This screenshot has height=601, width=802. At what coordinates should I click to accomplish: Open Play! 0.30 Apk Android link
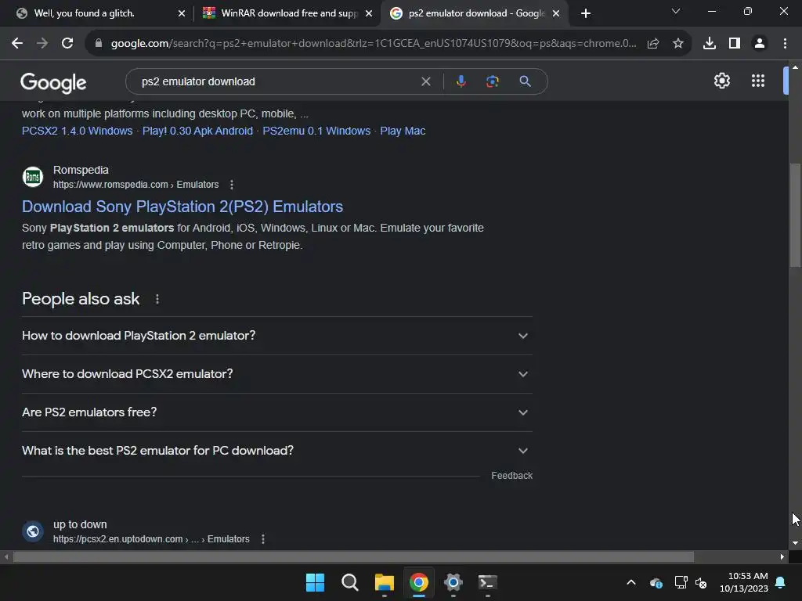(x=197, y=131)
